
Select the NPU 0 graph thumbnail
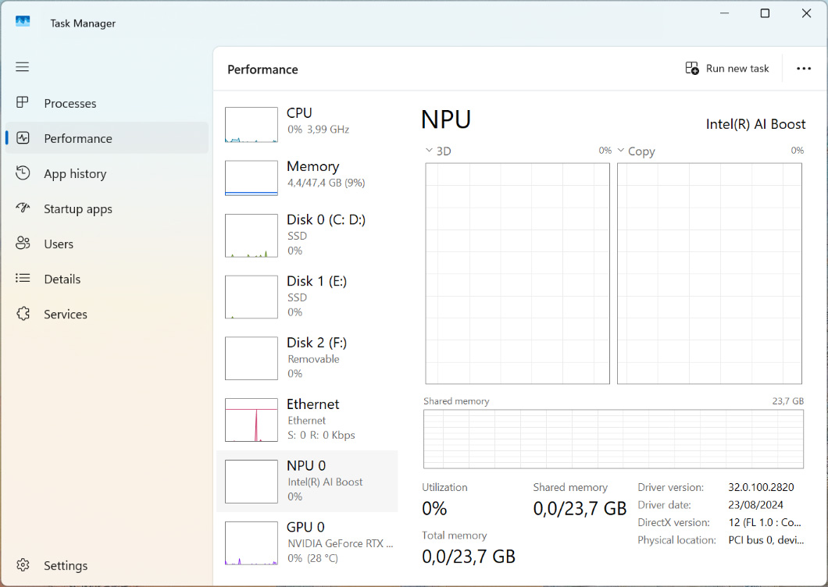pos(252,482)
